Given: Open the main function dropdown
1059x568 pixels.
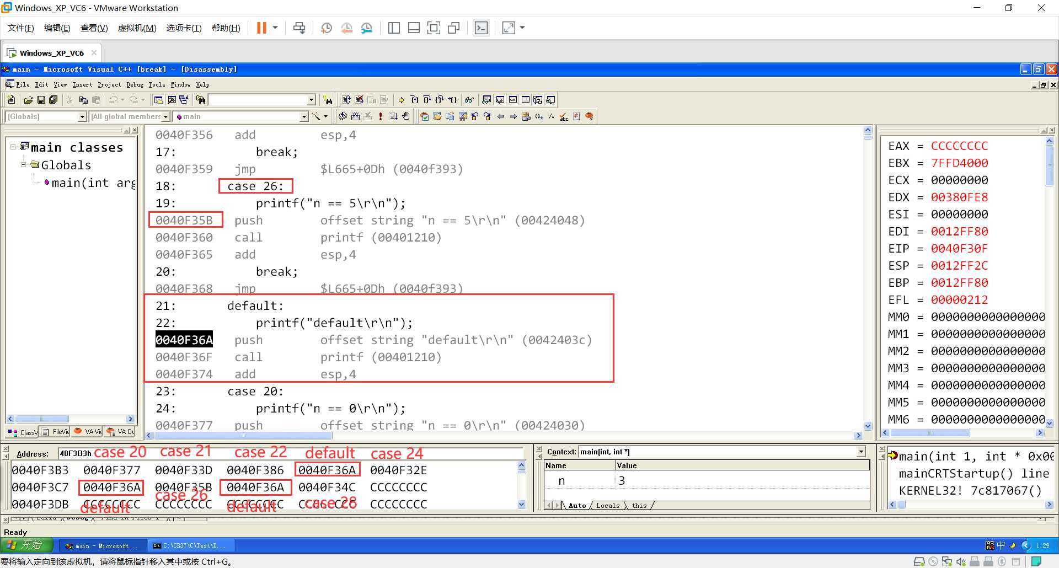Looking at the screenshot, I should click(x=303, y=116).
